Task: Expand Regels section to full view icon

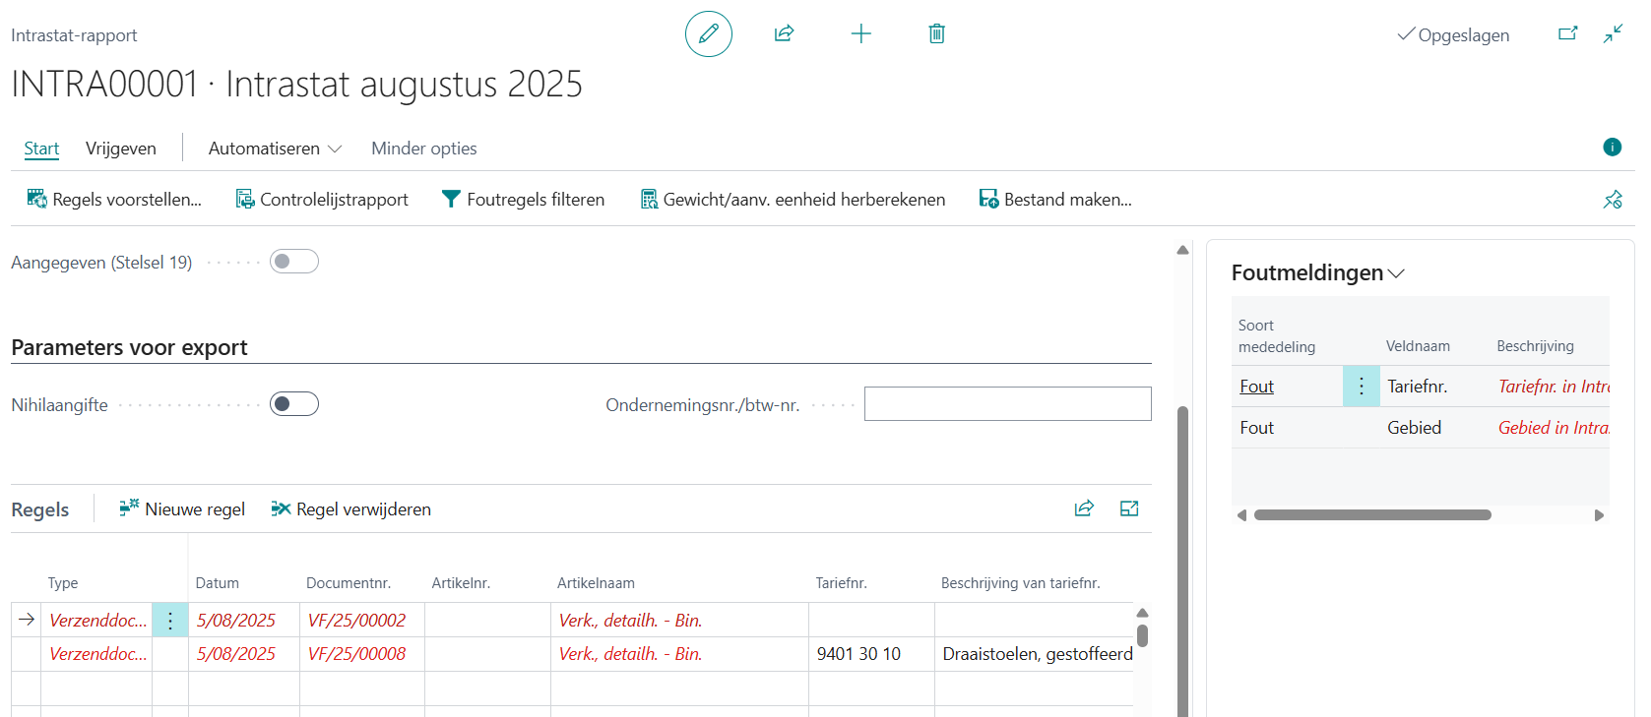Action: [x=1129, y=508]
